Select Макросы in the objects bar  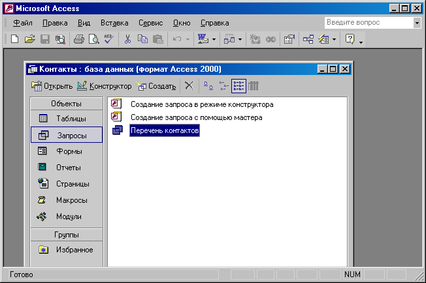pos(67,200)
